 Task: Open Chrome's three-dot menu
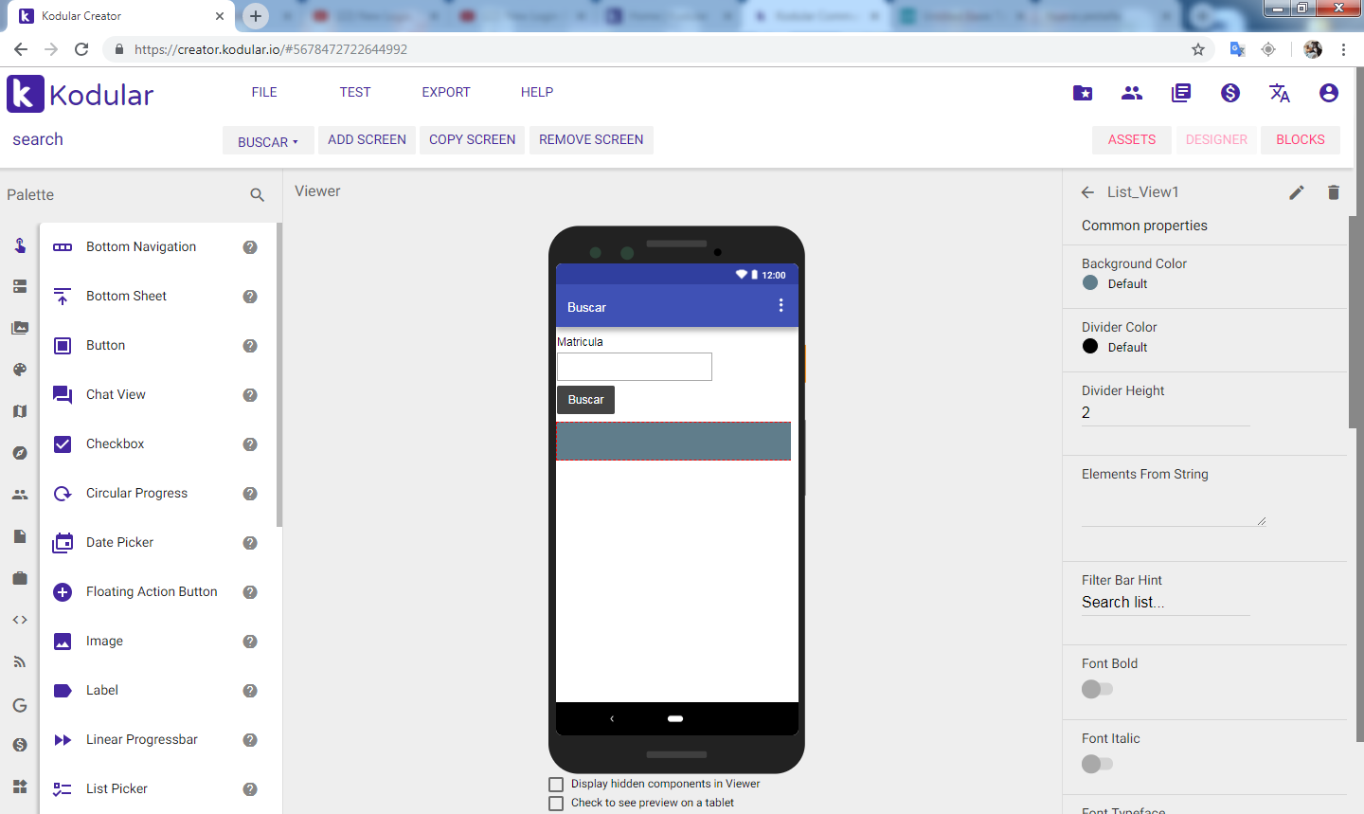[x=1343, y=49]
